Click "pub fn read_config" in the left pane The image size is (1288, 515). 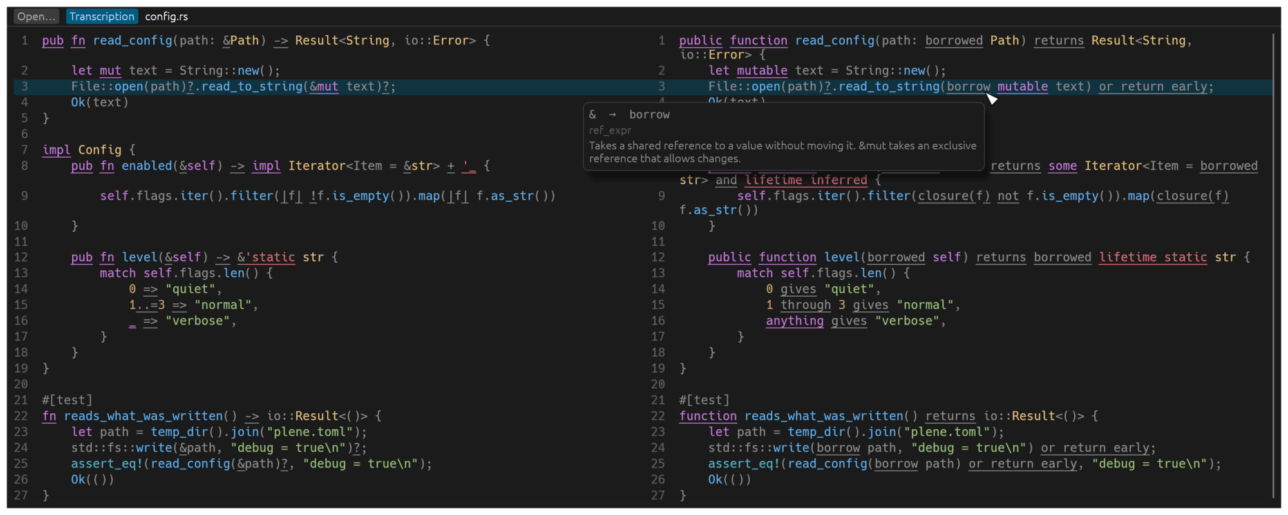click(108, 41)
